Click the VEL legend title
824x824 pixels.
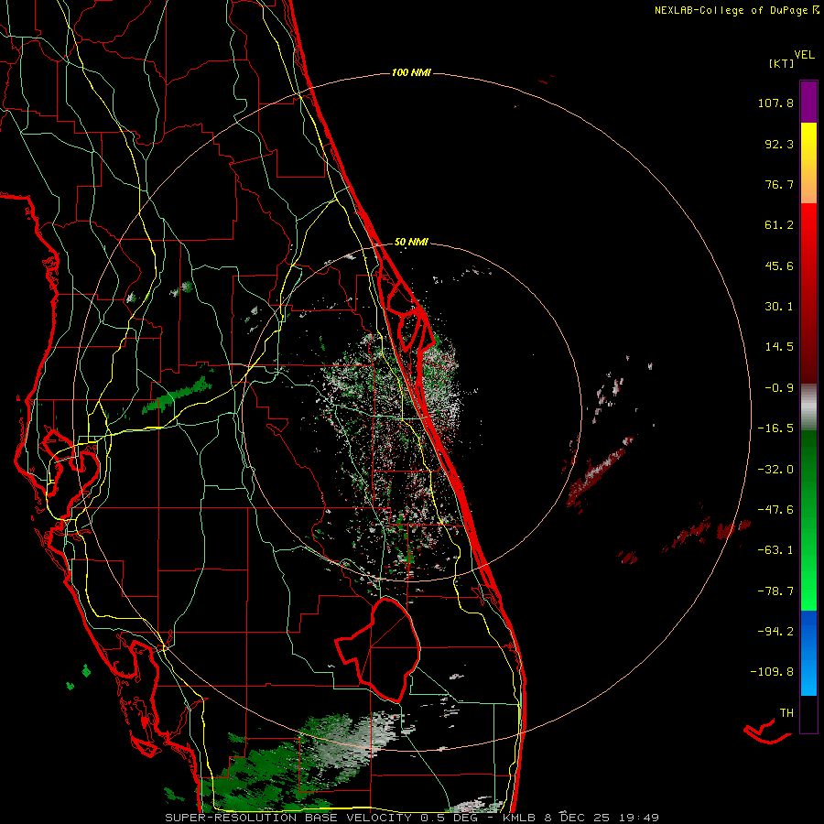tap(804, 55)
